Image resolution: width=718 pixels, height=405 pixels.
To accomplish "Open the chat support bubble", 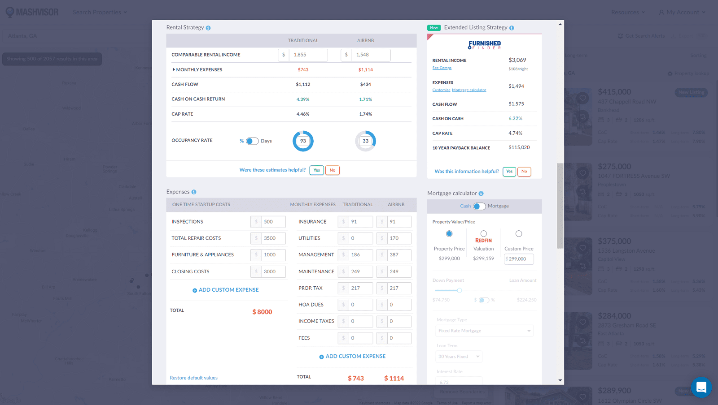I will (701, 388).
